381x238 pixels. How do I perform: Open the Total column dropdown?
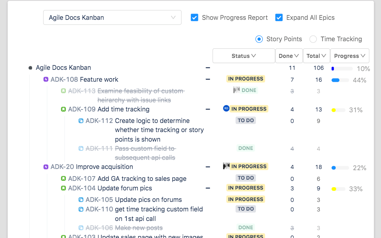pyautogui.click(x=316, y=56)
